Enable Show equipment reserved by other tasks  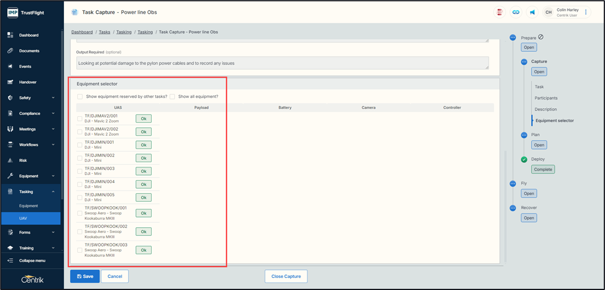(x=80, y=97)
